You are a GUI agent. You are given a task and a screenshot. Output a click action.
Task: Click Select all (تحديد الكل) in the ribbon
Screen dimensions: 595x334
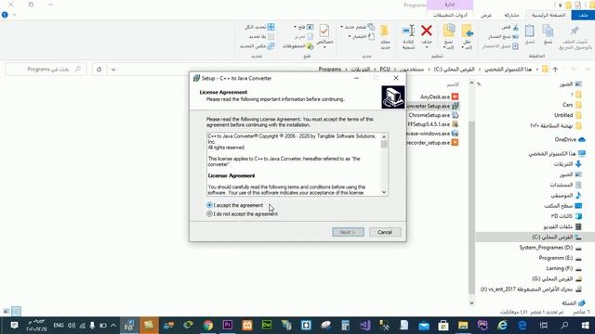pyautogui.click(x=259, y=27)
